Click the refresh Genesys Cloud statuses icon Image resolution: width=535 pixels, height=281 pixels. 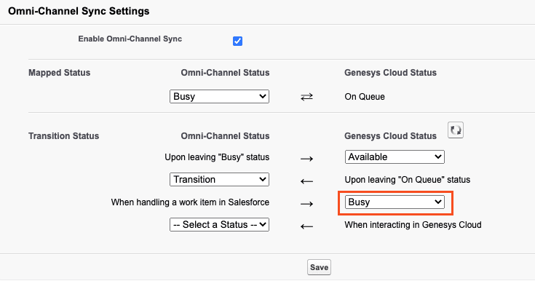[x=456, y=130]
